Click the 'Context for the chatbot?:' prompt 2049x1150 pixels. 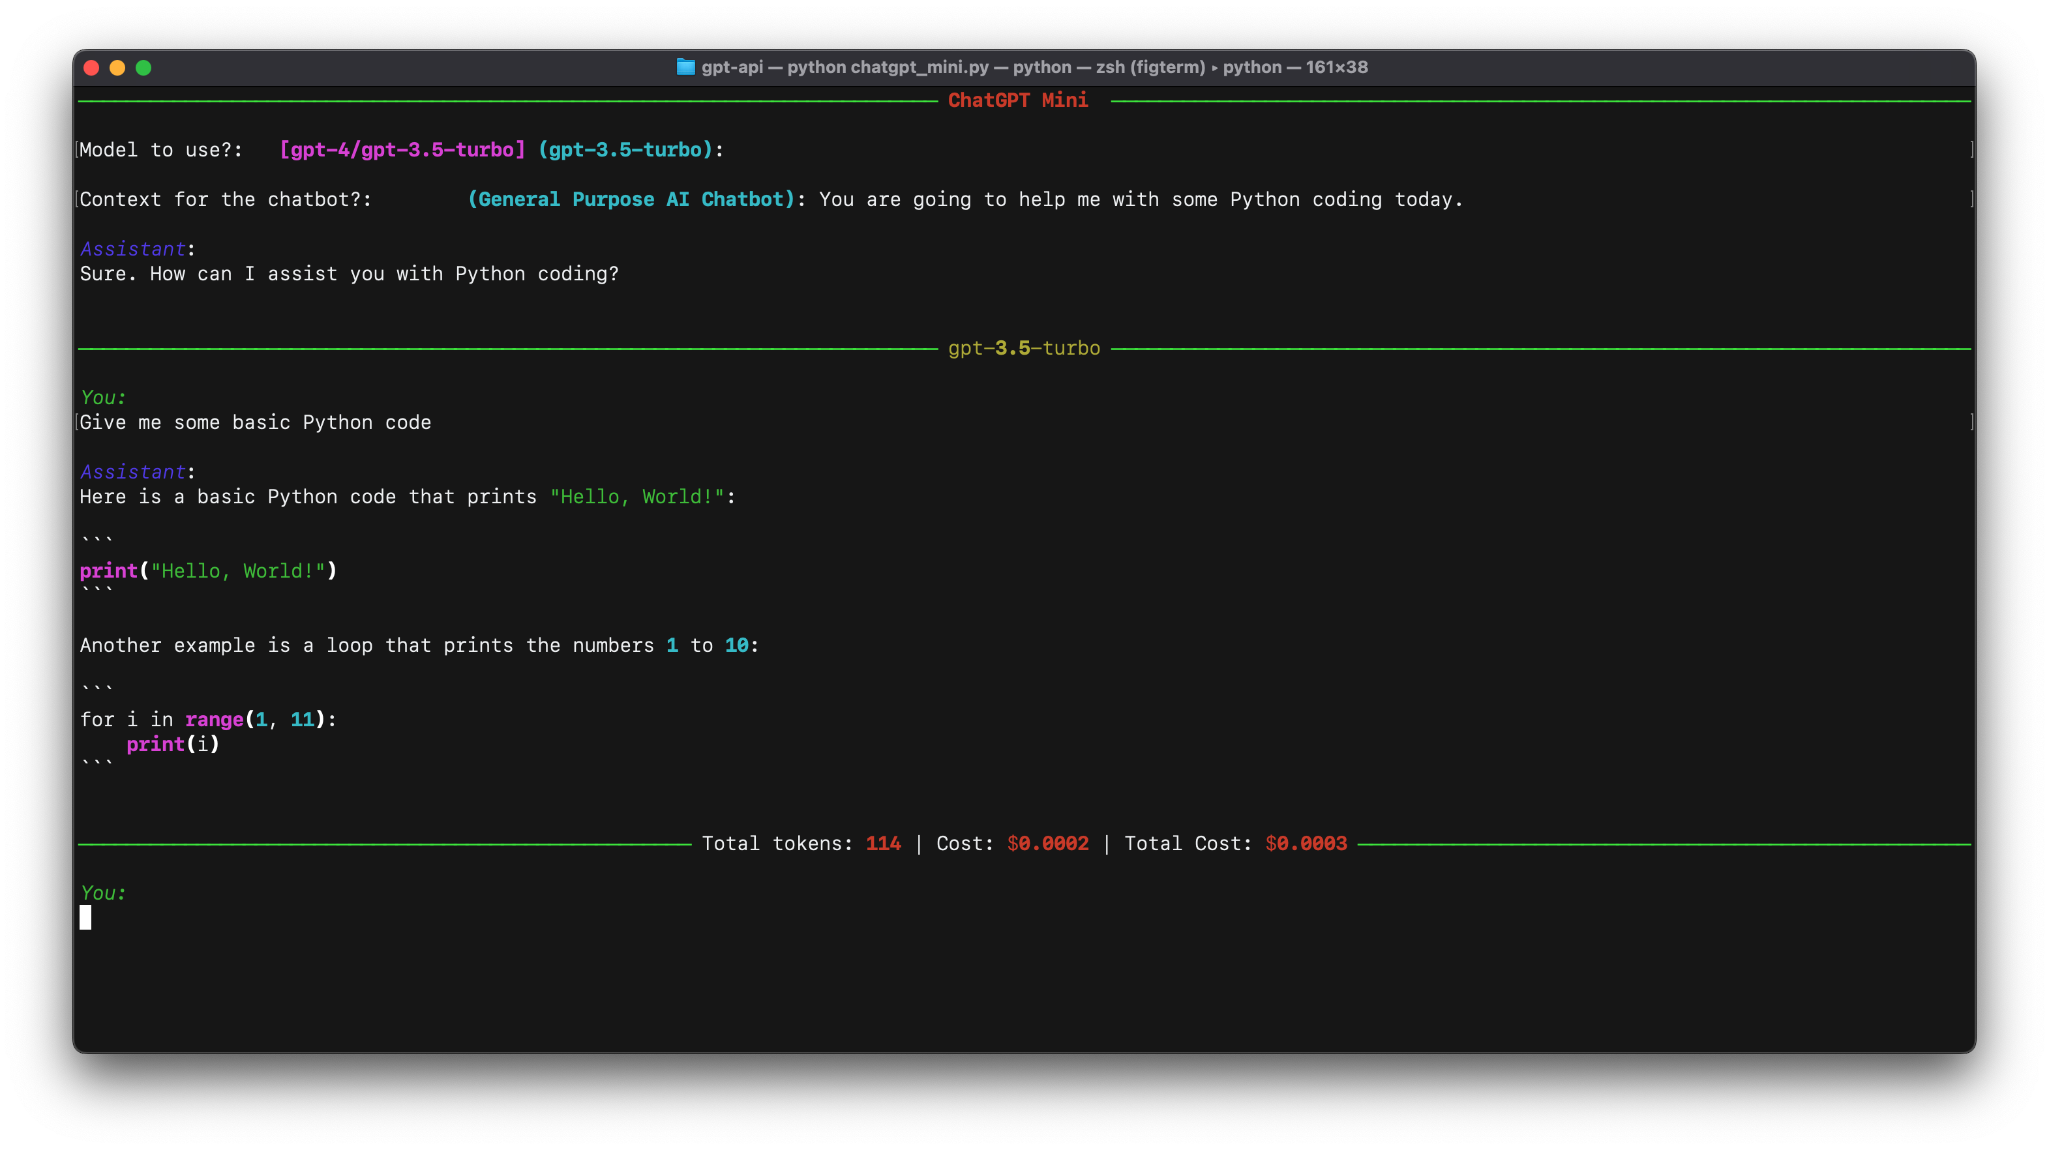[226, 199]
